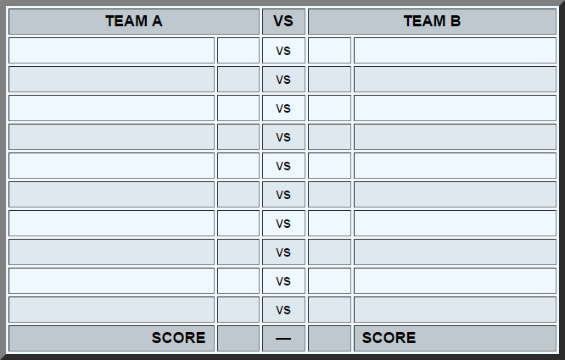Click the TEAM A header cell

coord(134,21)
